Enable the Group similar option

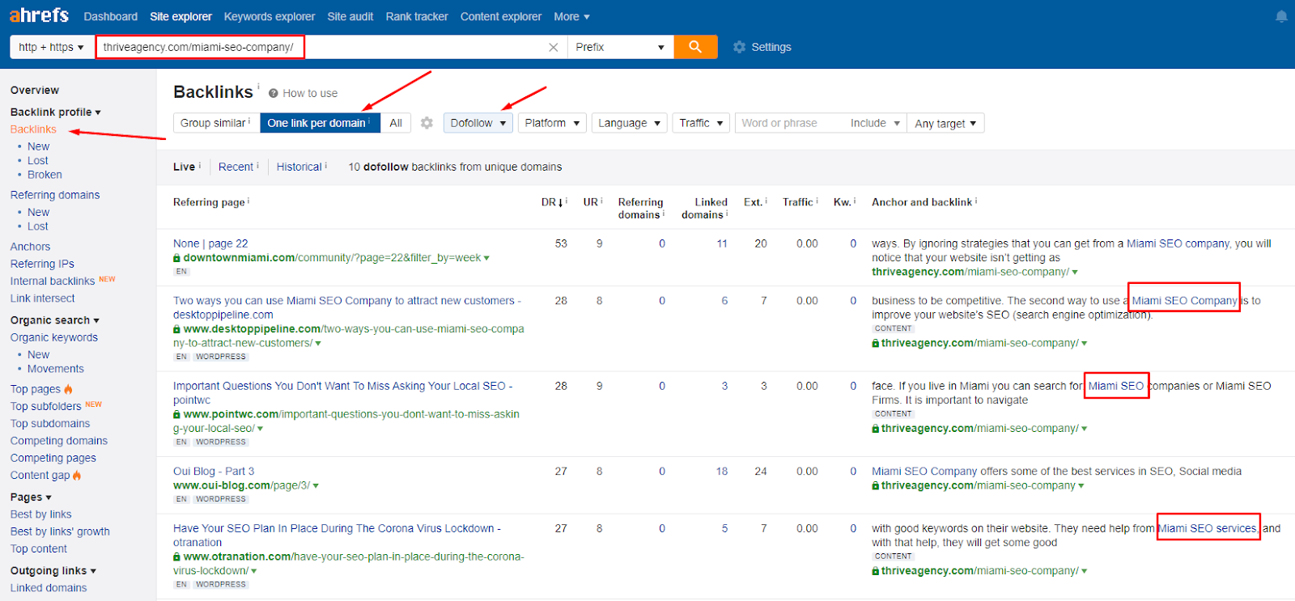(216, 123)
